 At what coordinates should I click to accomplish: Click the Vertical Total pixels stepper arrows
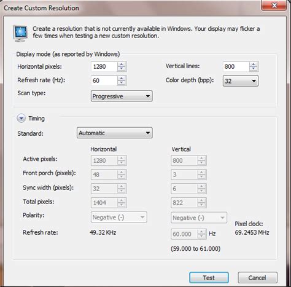(201, 203)
